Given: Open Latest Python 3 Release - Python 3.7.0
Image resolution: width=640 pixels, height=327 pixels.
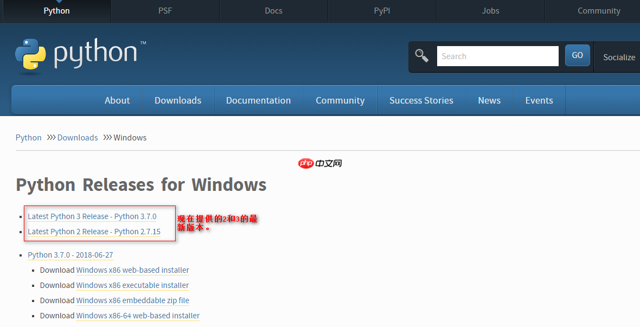Looking at the screenshot, I should 92,216.
